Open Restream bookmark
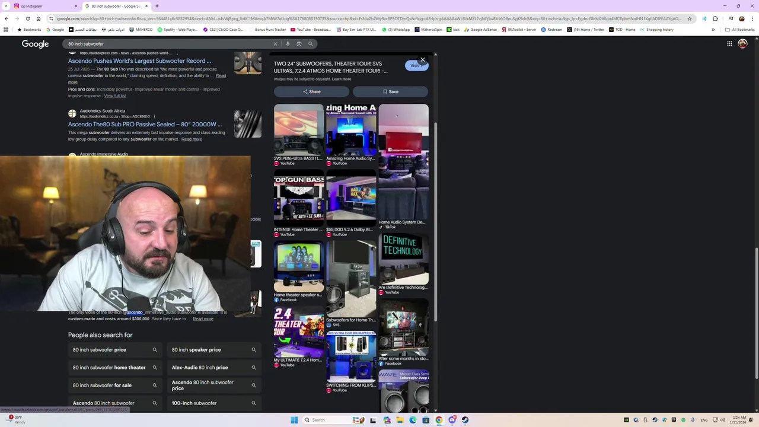759x427 pixels. [551, 30]
